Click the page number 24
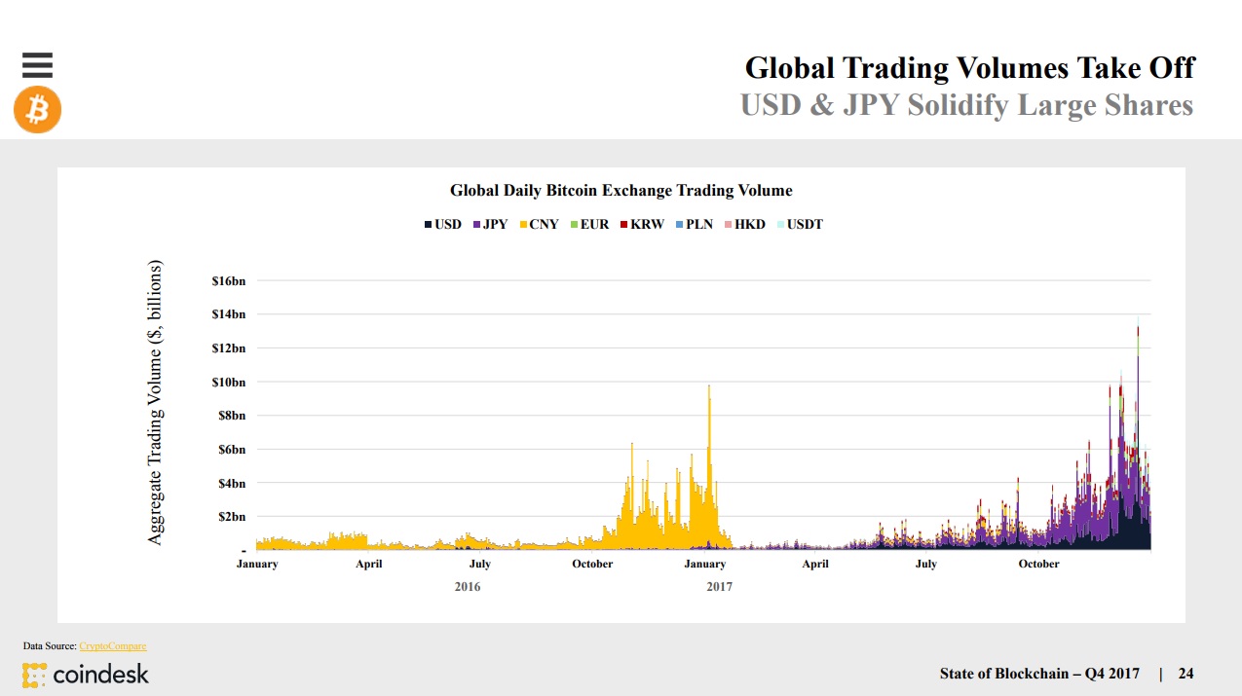1242x696 pixels. pos(1186,674)
